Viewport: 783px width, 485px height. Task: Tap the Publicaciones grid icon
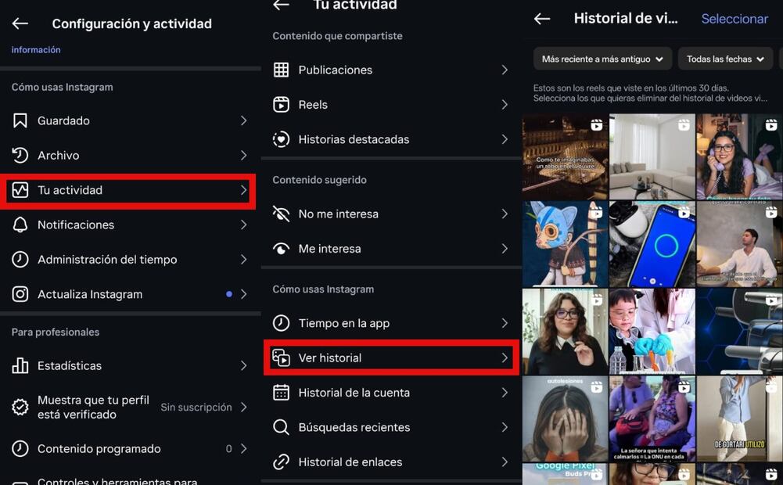pos(281,70)
